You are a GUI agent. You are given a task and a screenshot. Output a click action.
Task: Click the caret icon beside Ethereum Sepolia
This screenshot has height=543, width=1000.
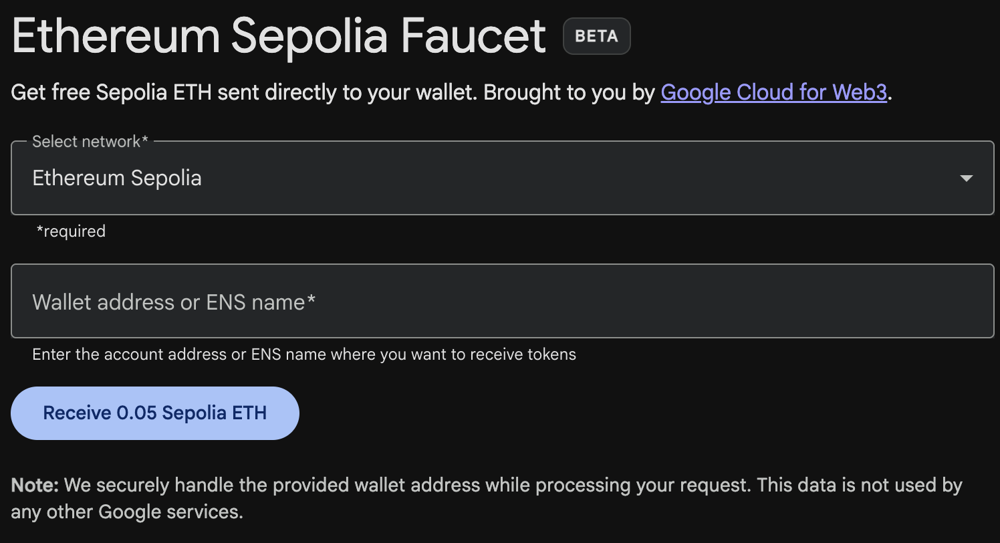click(967, 178)
